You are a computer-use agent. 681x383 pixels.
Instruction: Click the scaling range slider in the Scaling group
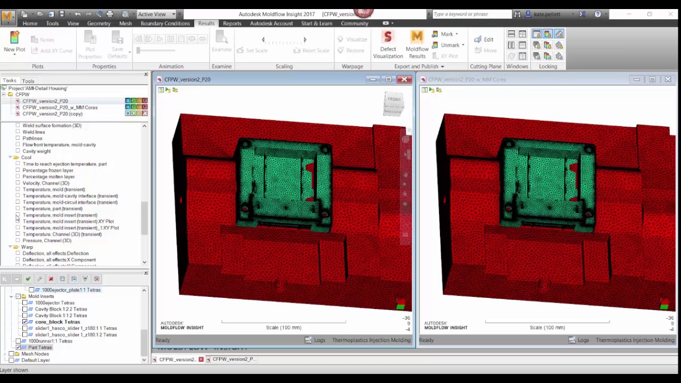(284, 40)
